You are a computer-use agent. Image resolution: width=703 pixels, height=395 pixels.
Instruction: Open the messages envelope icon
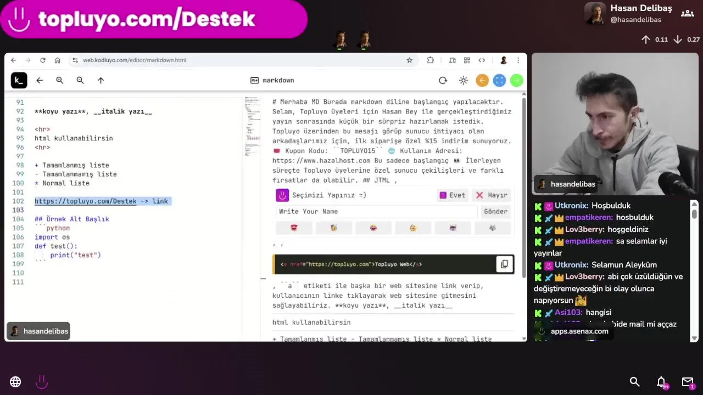(688, 382)
